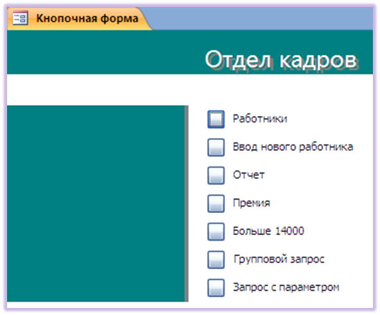Select the Работники label

click(260, 119)
